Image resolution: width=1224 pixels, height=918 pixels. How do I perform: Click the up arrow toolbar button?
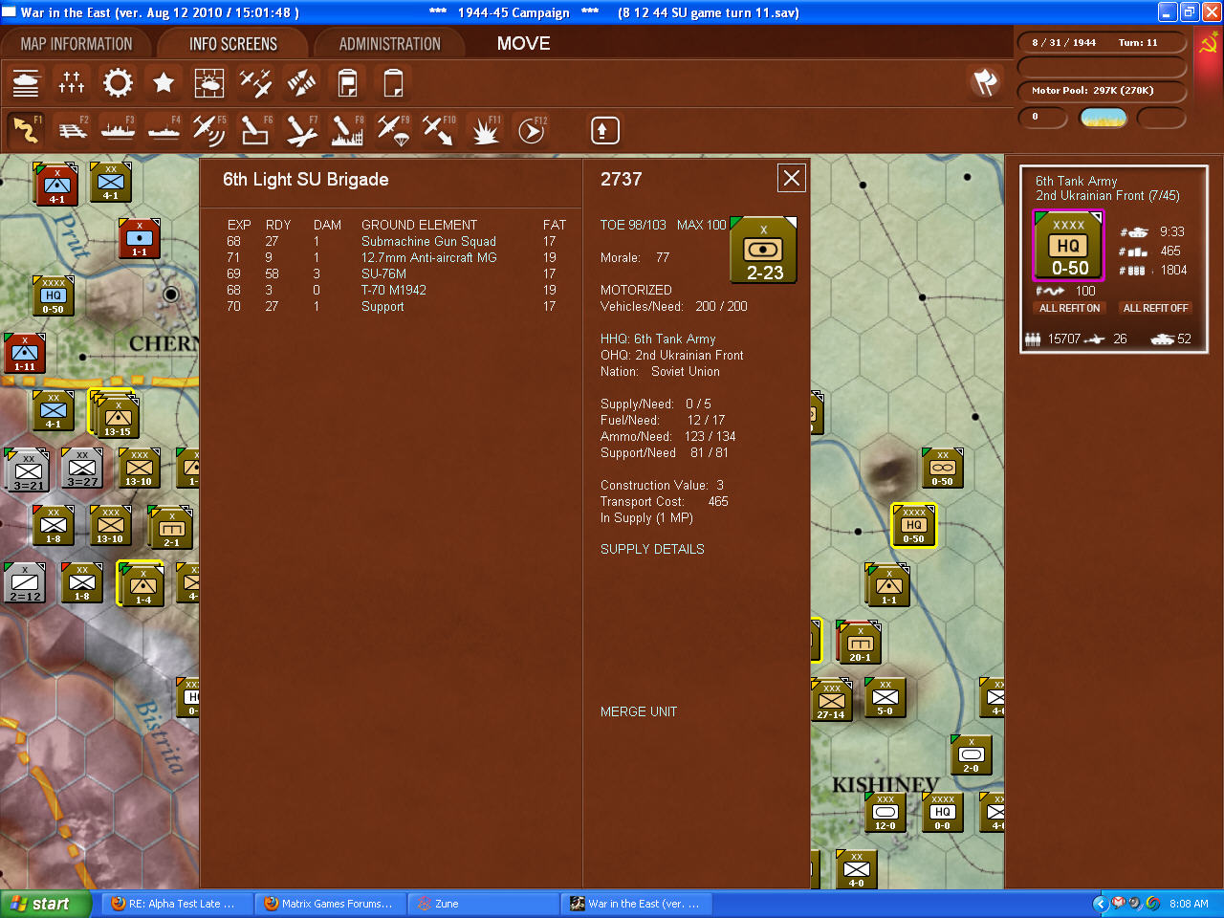(604, 130)
